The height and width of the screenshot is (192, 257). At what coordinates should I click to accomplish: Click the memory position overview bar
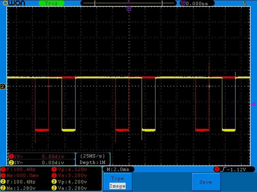128,3
